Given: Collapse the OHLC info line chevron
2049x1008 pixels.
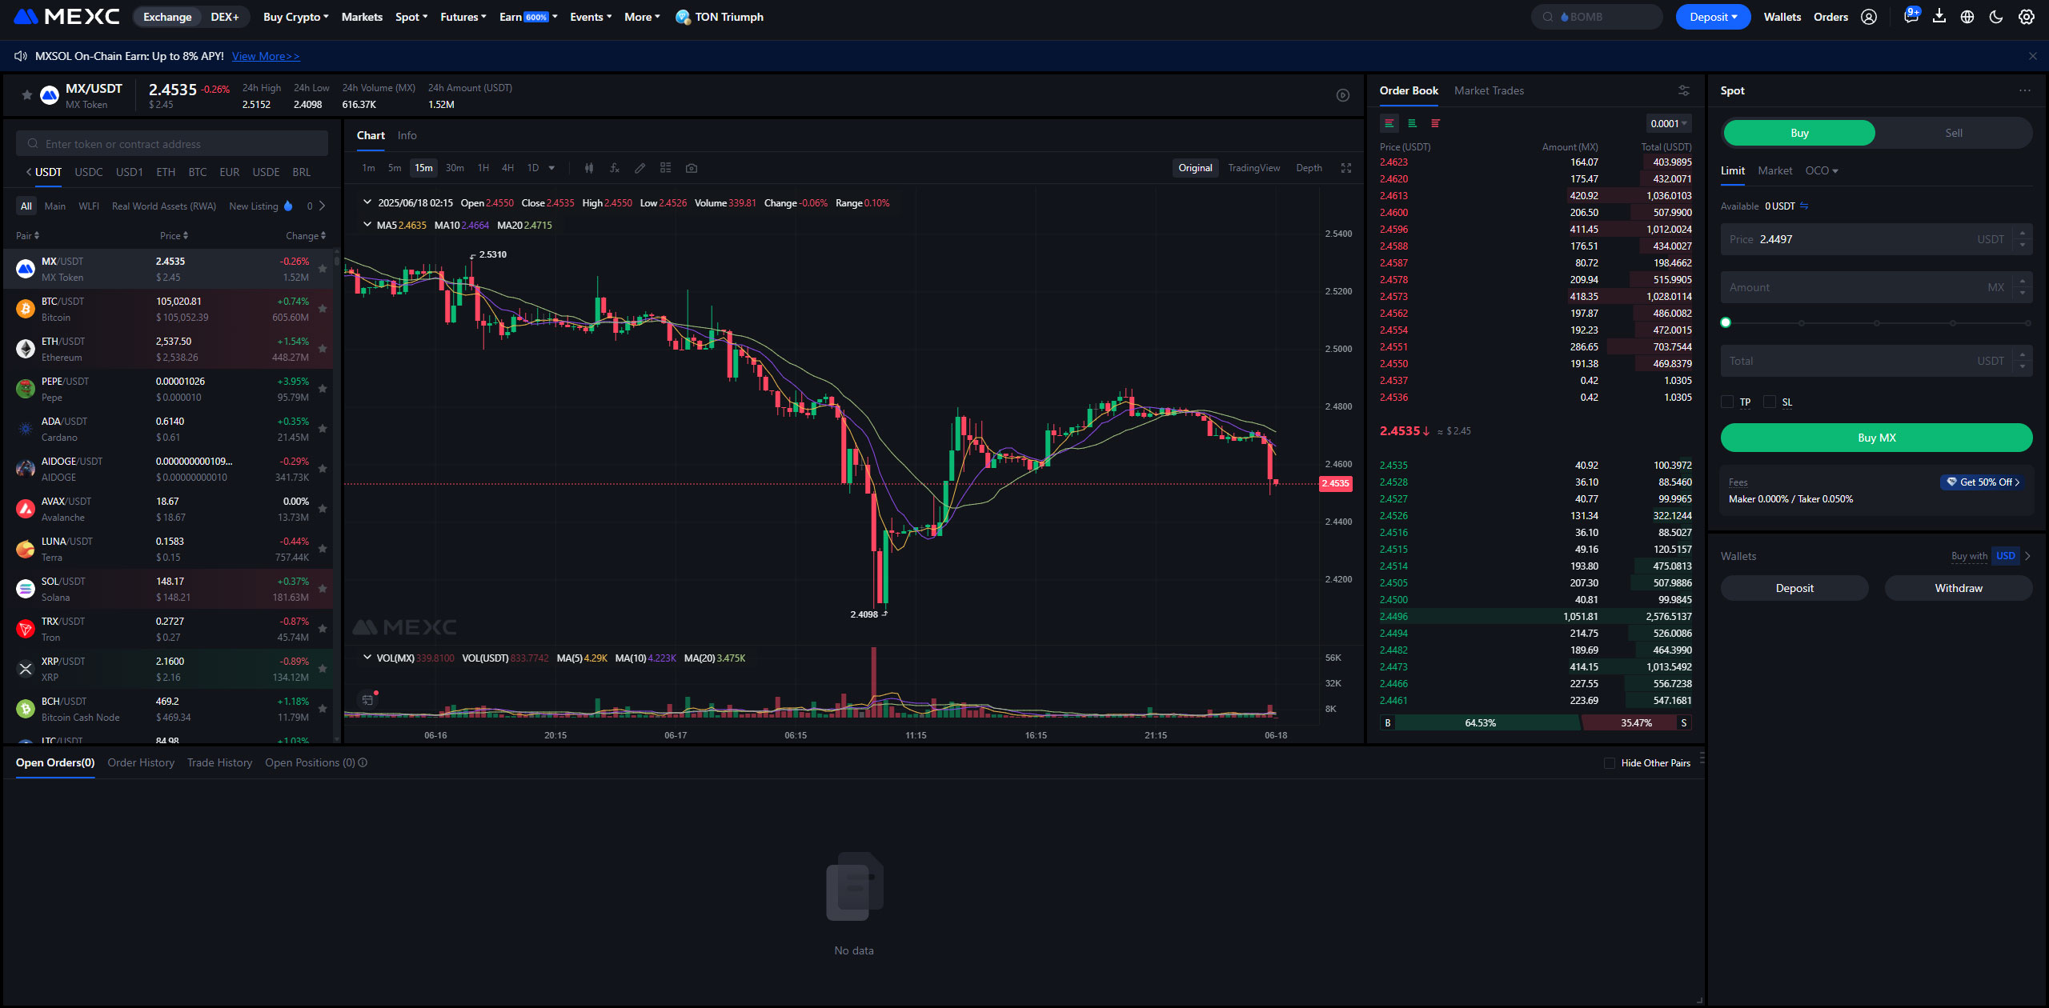Looking at the screenshot, I should pos(367,202).
